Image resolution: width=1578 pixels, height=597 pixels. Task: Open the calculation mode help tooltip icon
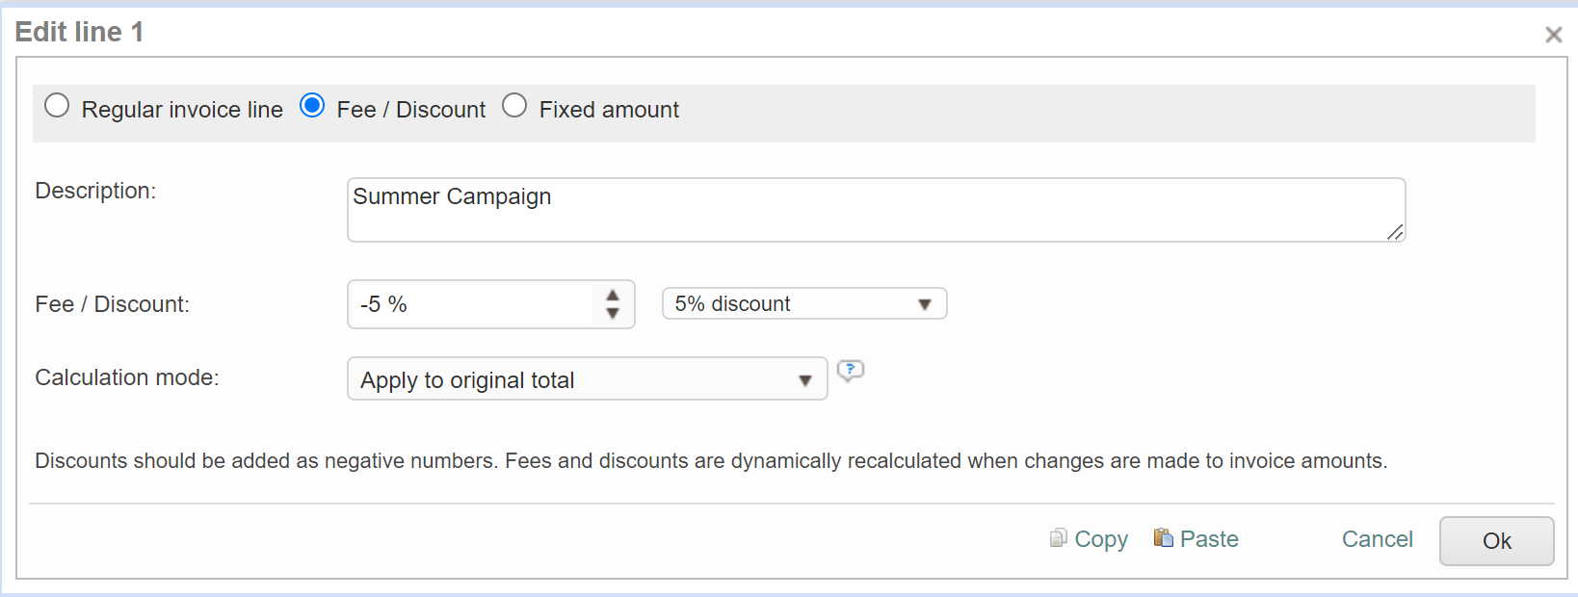coord(850,371)
